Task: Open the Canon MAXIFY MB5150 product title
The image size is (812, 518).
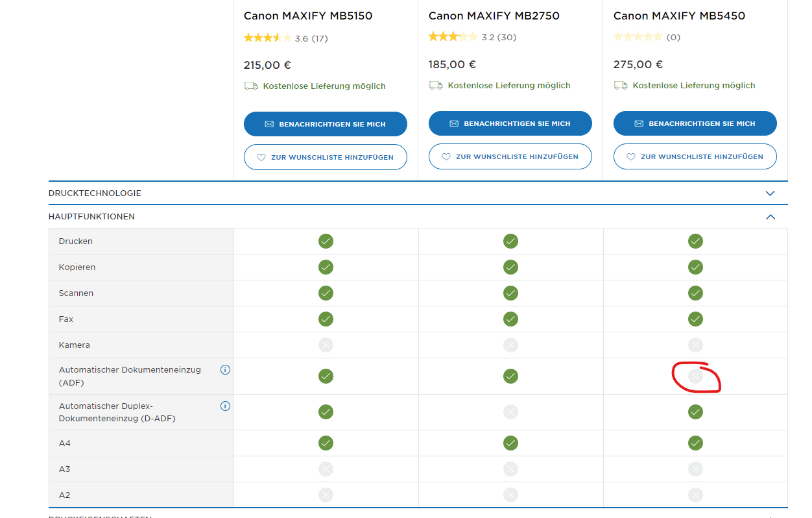Action: click(x=308, y=16)
